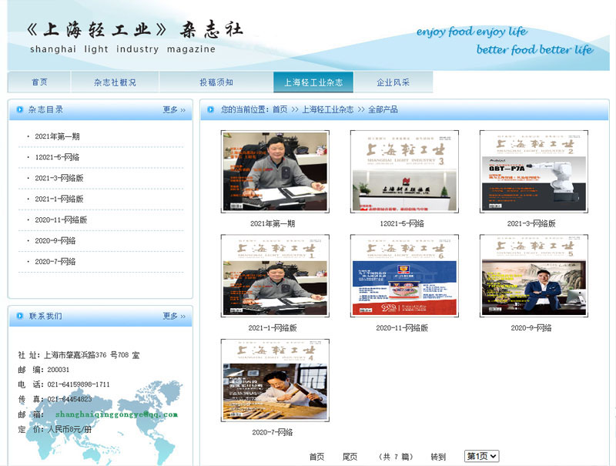Open 2021年第一期 in the sidebar list
The width and height of the screenshot is (616, 466).
click(57, 136)
